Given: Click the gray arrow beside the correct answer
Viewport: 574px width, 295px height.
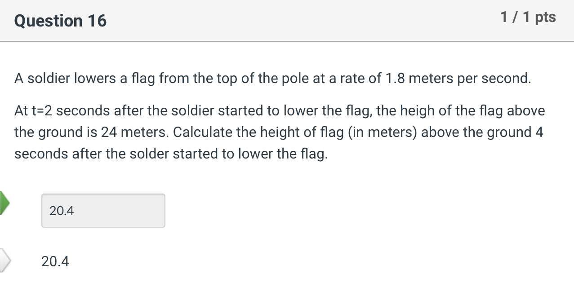Looking at the screenshot, I should (x=4, y=261).
